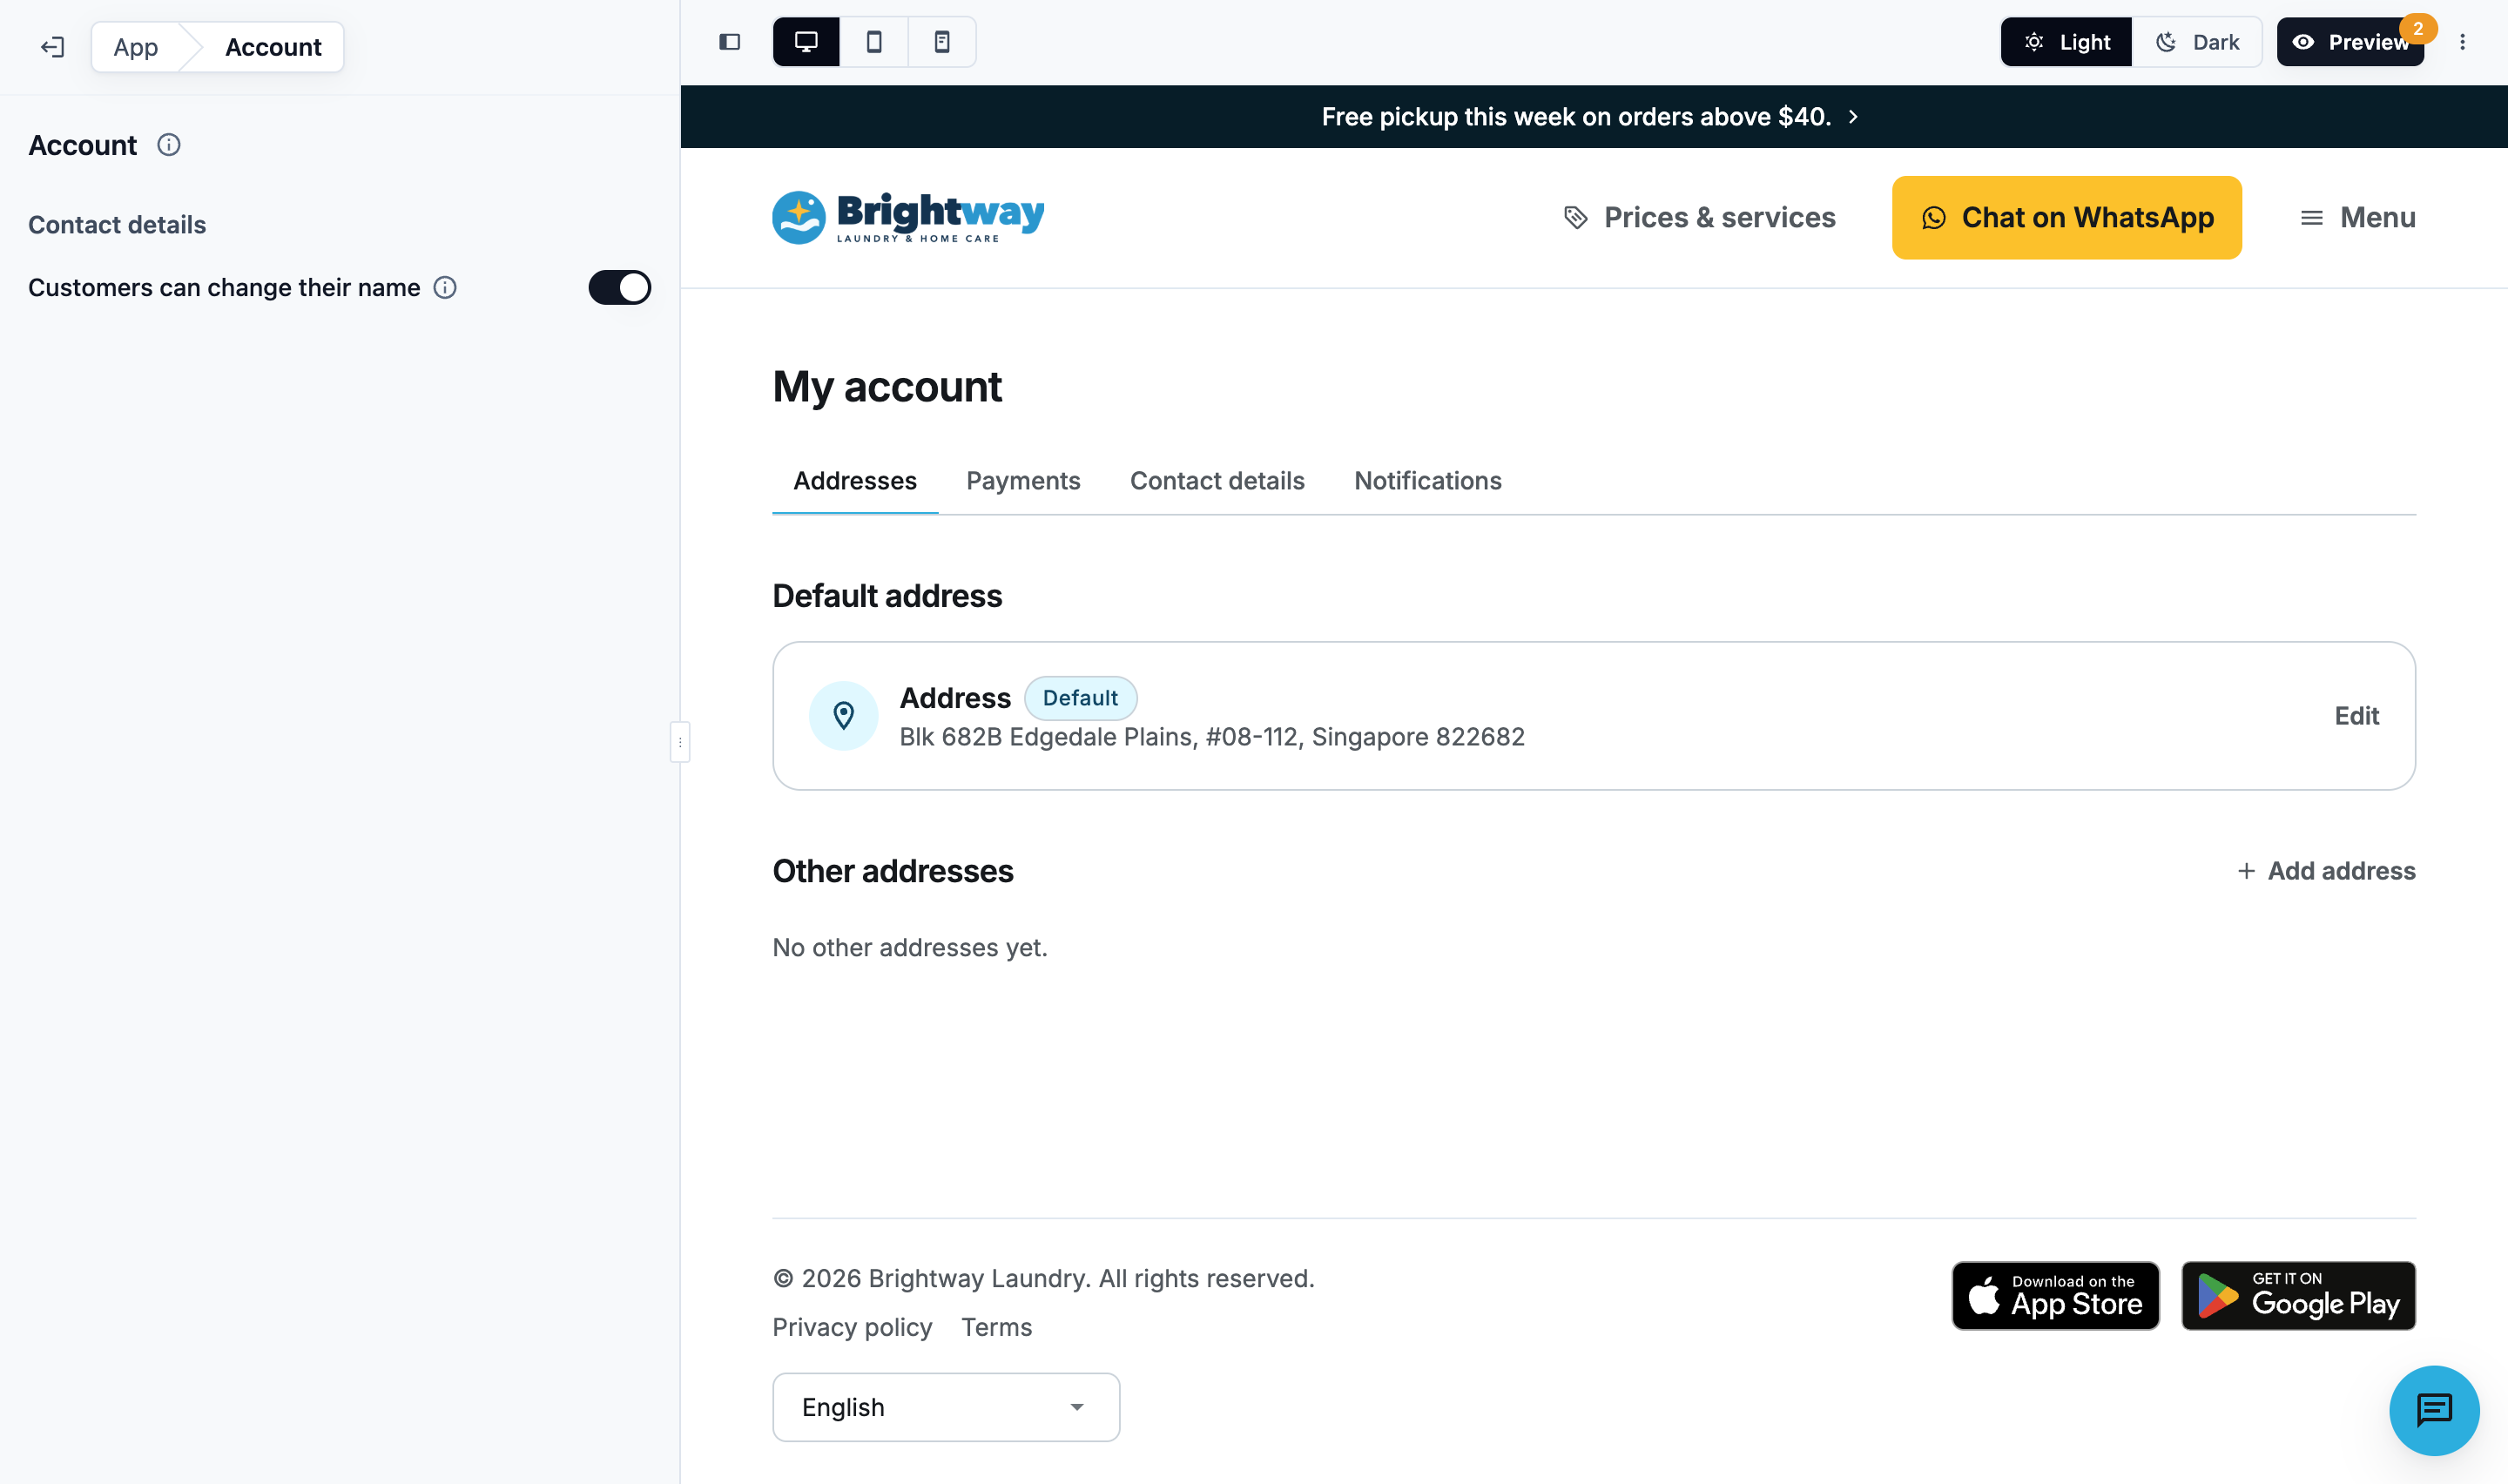2508x1484 pixels.
Task: Click the Default badge on address
Action: [x=1081, y=698]
